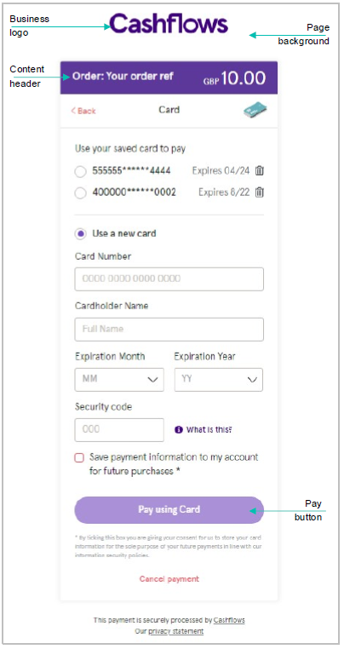Open the Cashflows link in the footer
344x649 pixels.
point(229,620)
